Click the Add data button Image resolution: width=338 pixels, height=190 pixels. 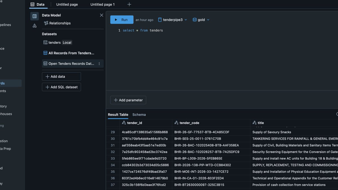tap(61, 77)
